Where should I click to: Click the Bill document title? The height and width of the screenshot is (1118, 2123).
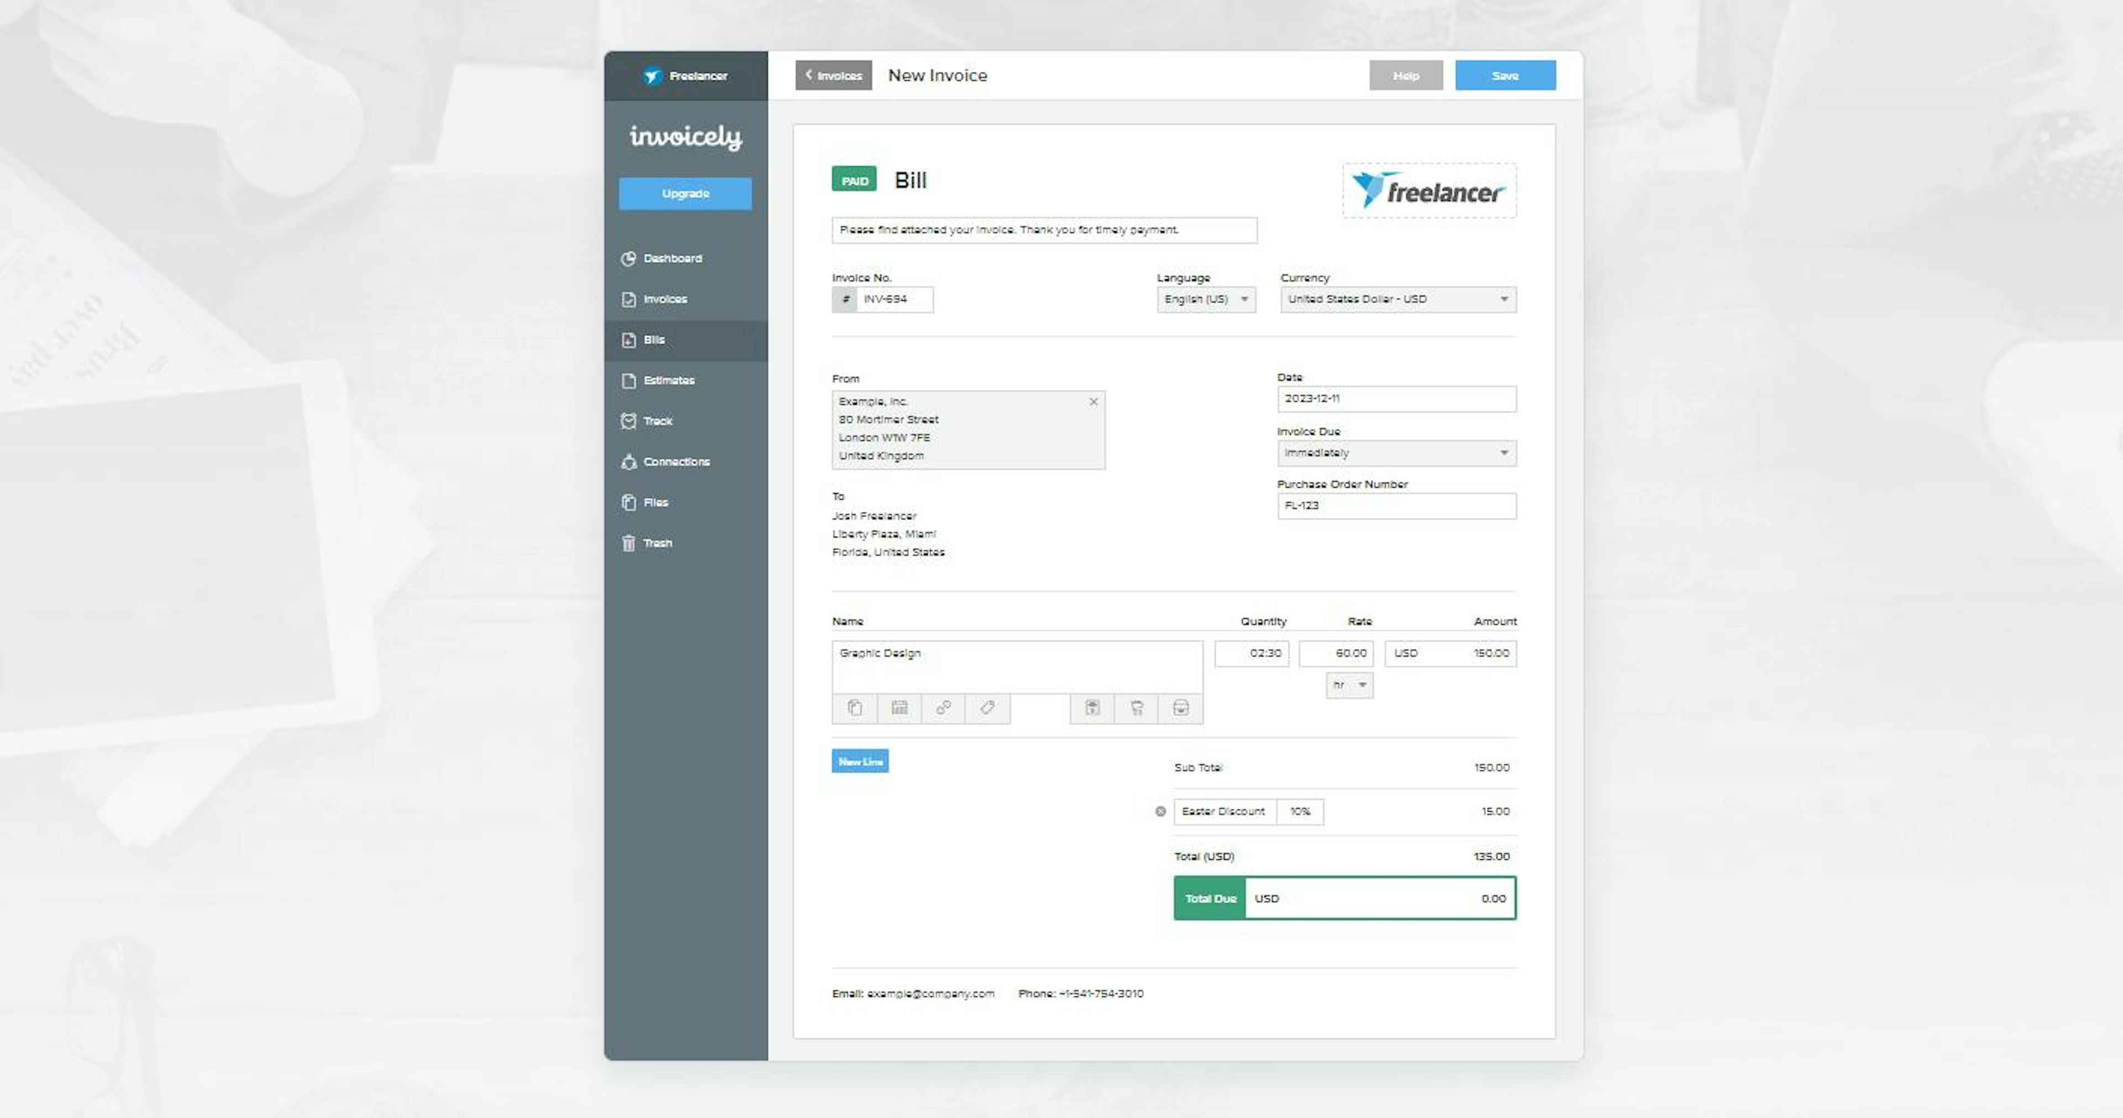point(911,181)
